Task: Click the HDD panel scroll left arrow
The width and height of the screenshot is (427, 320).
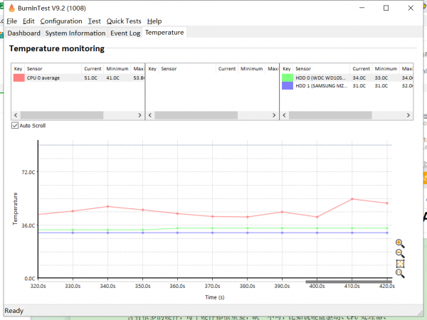Action: (x=284, y=115)
